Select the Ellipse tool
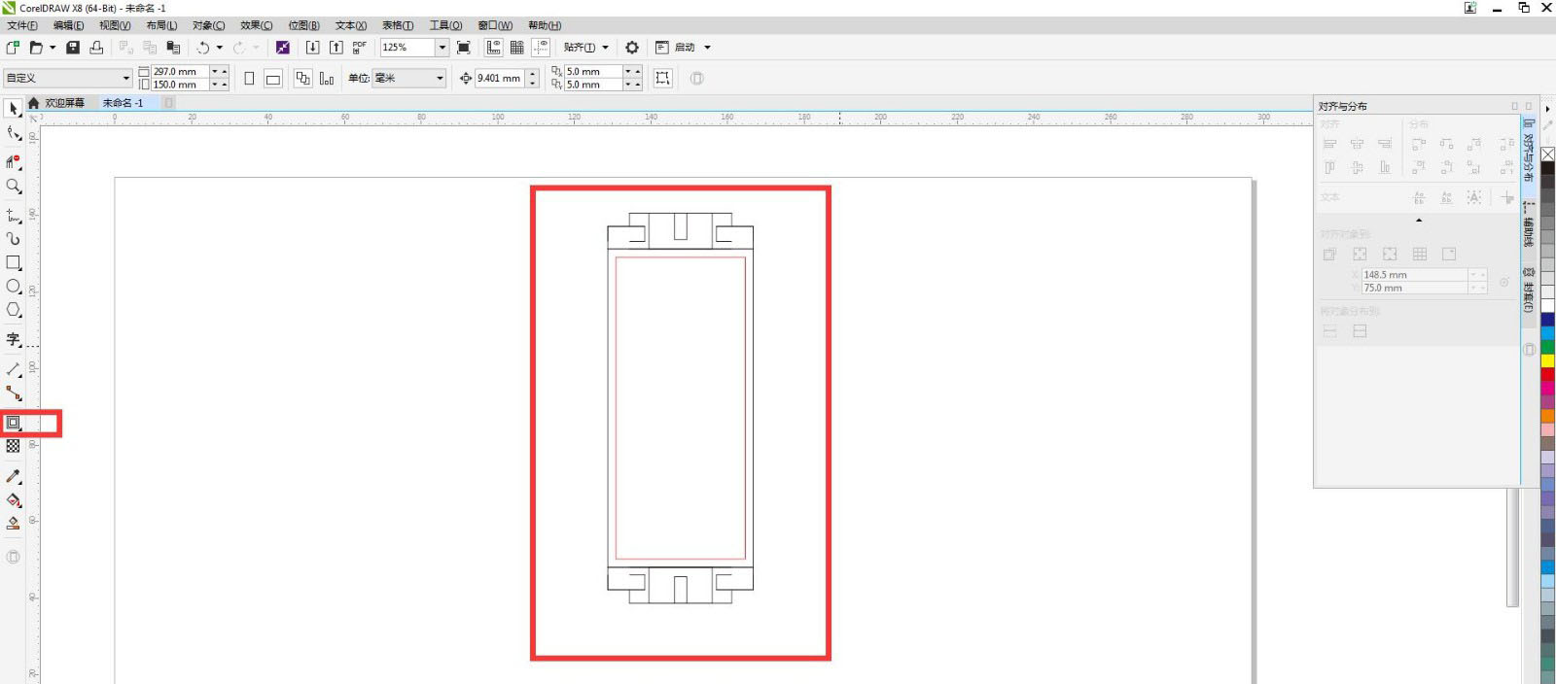Screen dimensions: 1556x684 tap(14, 287)
